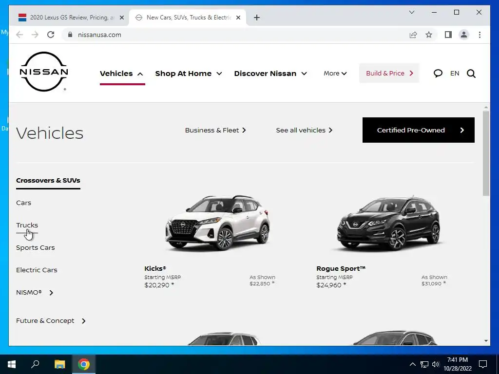The width and height of the screenshot is (499, 374).
Task: Select the Cars category
Action: click(x=23, y=203)
